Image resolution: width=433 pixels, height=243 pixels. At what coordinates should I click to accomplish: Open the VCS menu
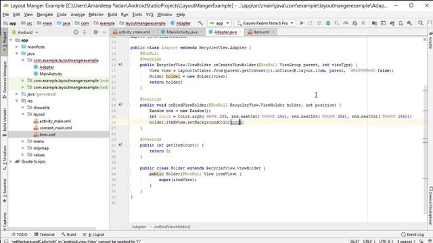click(150, 15)
